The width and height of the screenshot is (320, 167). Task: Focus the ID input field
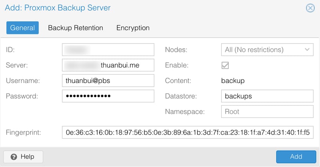click(x=108, y=50)
